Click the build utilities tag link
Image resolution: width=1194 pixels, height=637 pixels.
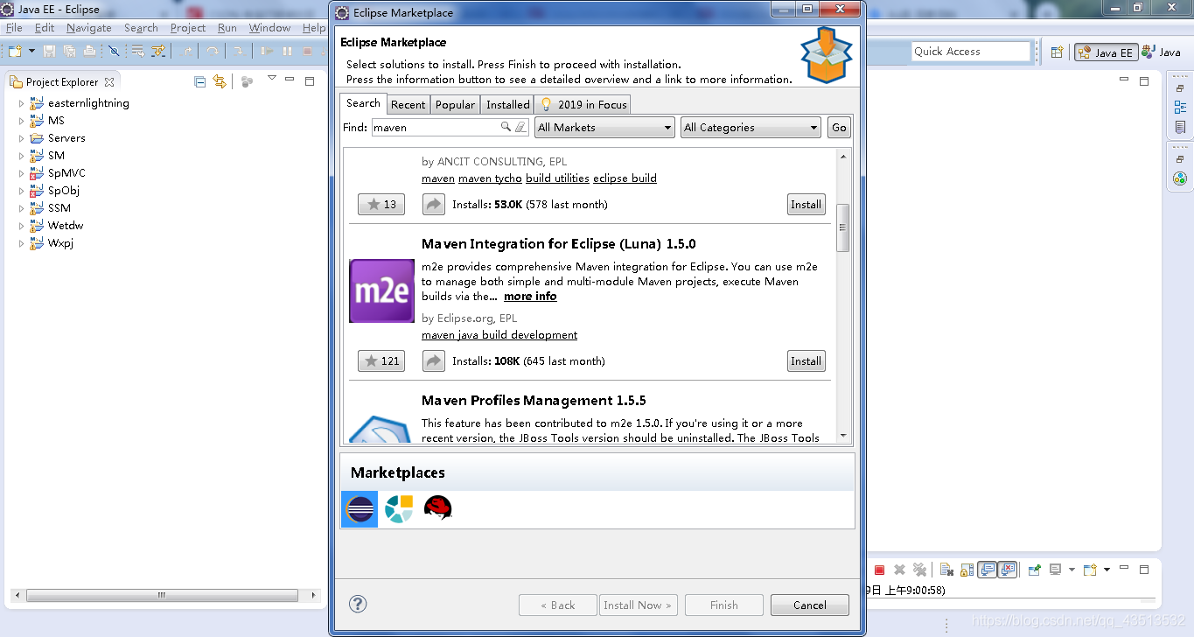click(x=557, y=178)
